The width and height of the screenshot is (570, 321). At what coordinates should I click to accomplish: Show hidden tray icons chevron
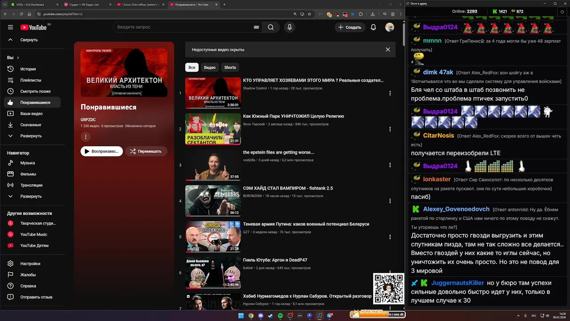pos(518,316)
